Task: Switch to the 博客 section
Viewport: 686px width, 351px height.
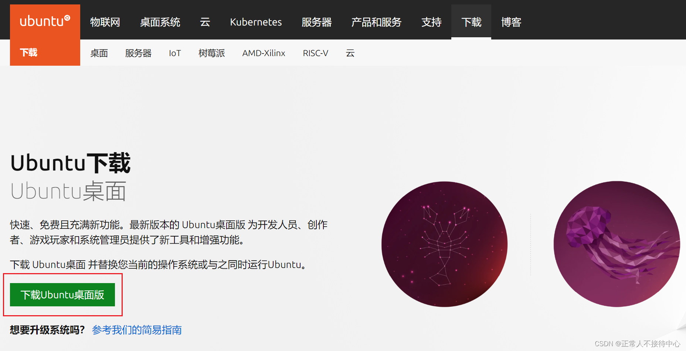Action: click(511, 22)
